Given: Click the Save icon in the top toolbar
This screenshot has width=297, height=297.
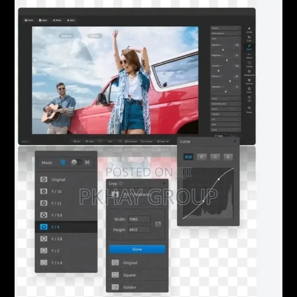Looking at the screenshot, I should [68, 20].
